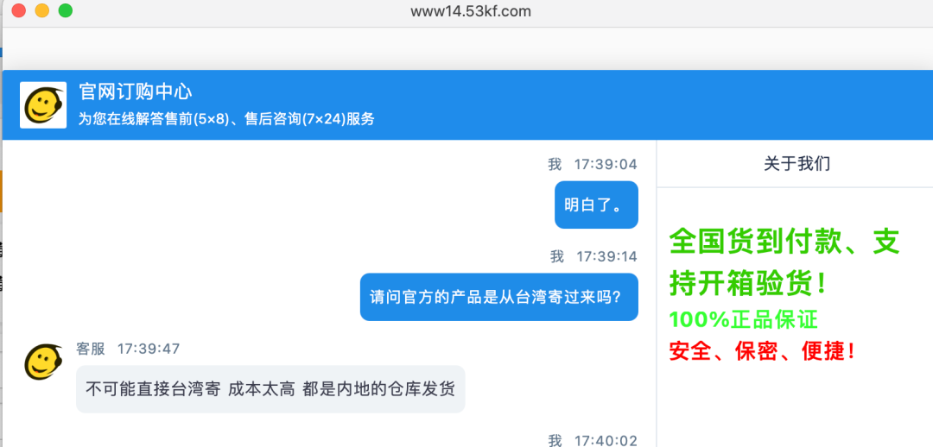This screenshot has width=933, height=447.
Task: Click the 17:39:04 message timestamp
Action: pyautogui.click(x=605, y=164)
